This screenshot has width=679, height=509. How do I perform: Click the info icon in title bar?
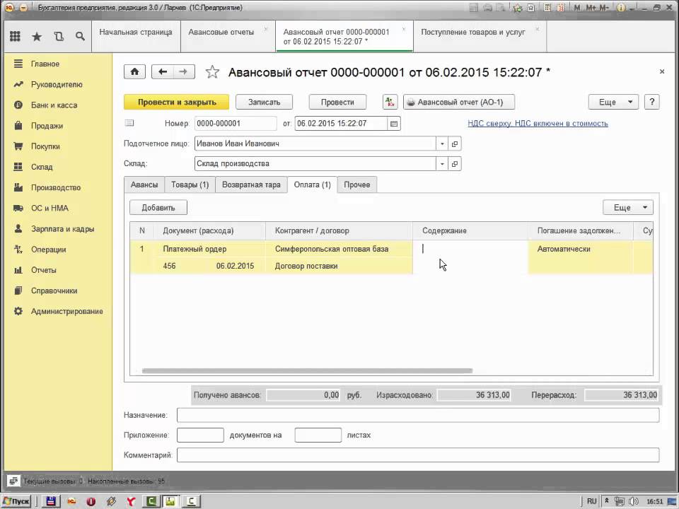pos(620,7)
